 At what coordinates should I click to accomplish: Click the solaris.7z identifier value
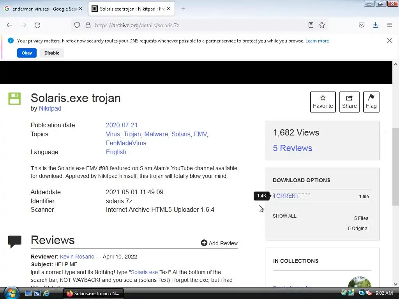(119, 201)
